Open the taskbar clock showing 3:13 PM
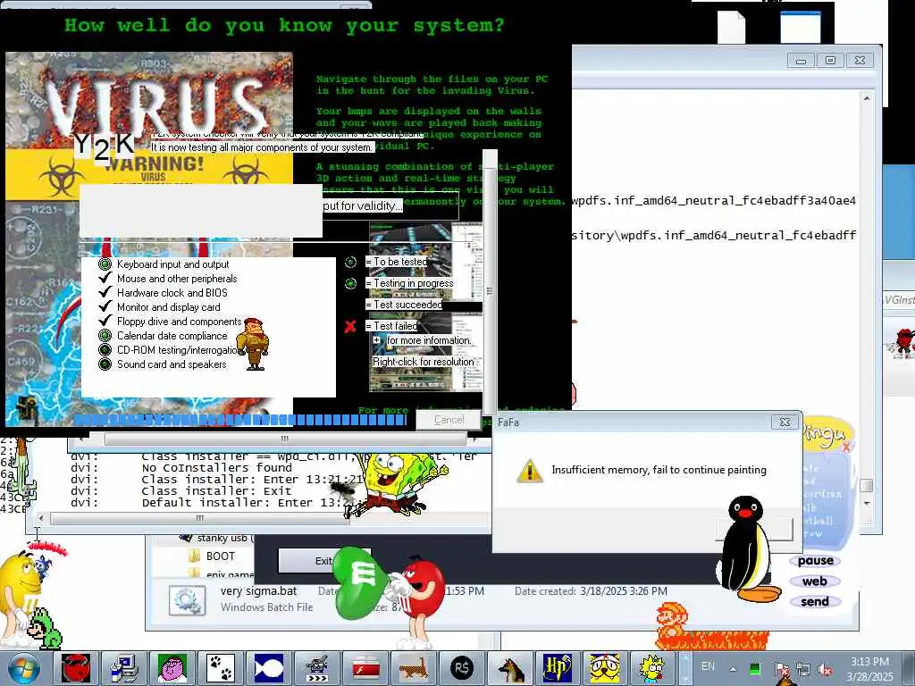The height and width of the screenshot is (686, 915). coord(869,668)
